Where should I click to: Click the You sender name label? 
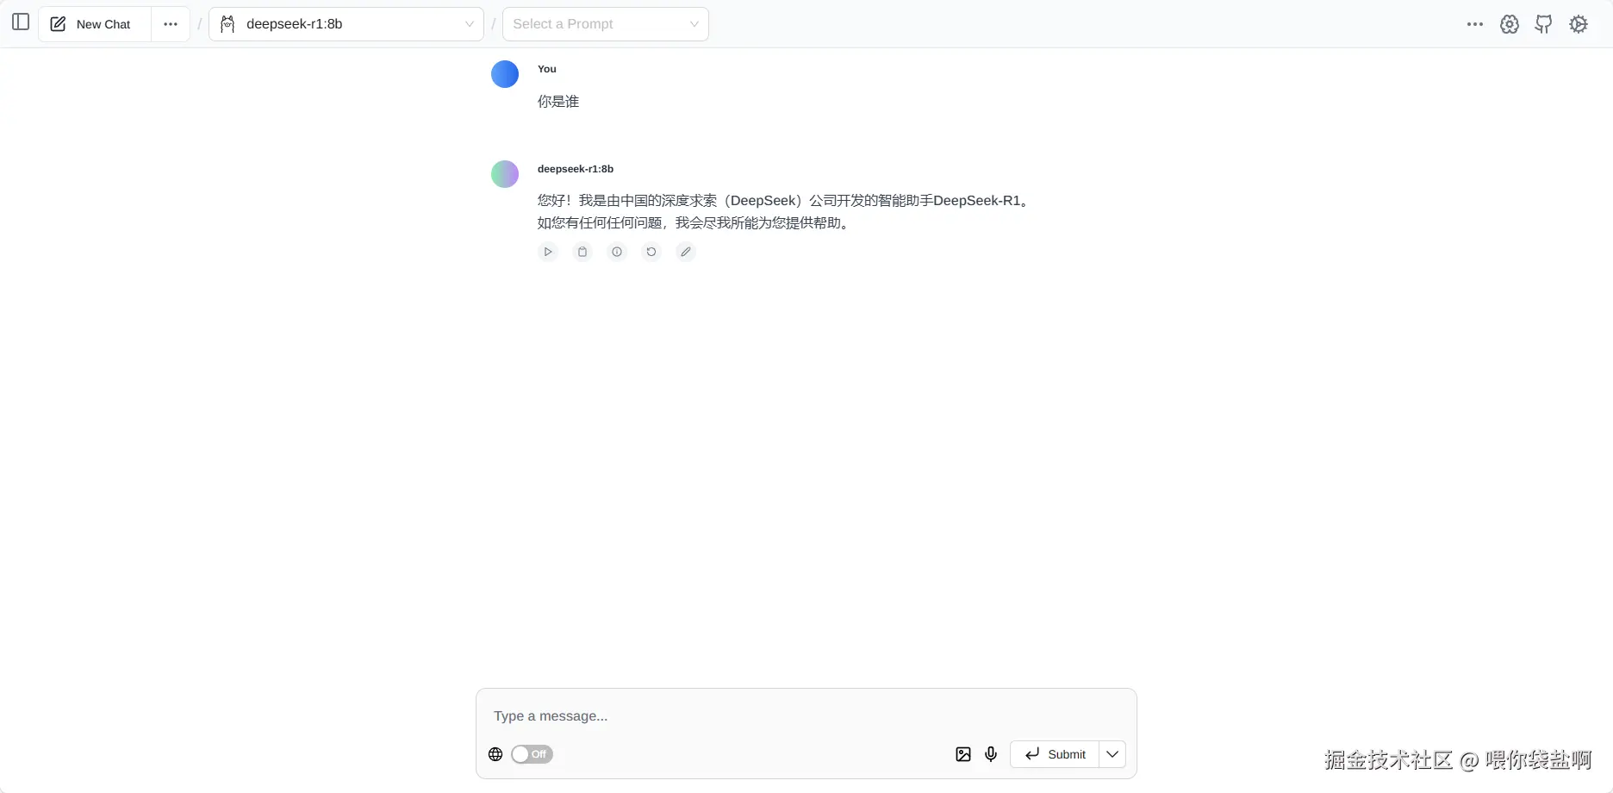click(547, 69)
